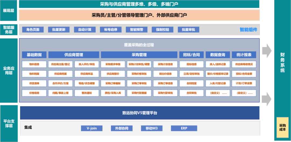Viewport: 291px width, 142px height.
Task: Click the 采购需求申报 box
Action: tap(113, 64)
